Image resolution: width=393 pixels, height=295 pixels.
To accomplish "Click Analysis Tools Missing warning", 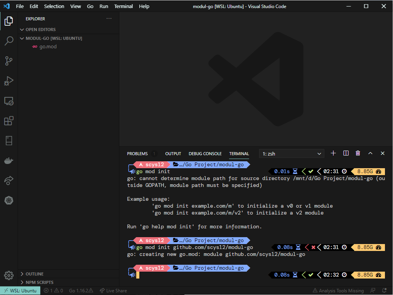I will click(x=338, y=291).
